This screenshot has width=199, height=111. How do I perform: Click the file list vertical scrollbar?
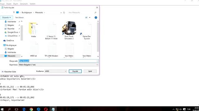point(98,37)
